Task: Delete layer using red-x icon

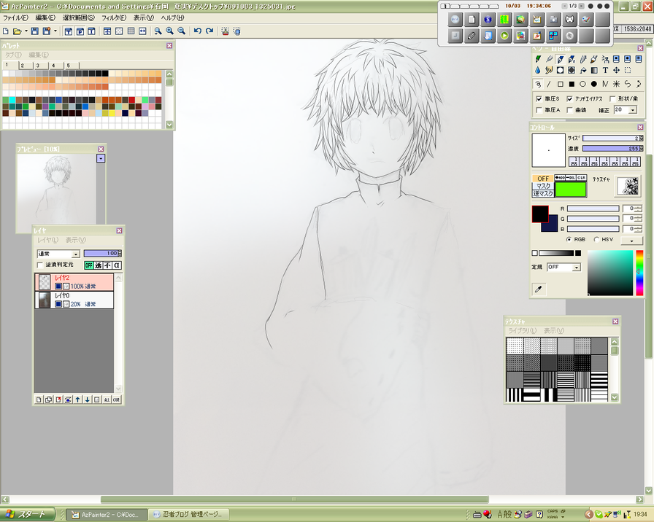Action: point(58,400)
